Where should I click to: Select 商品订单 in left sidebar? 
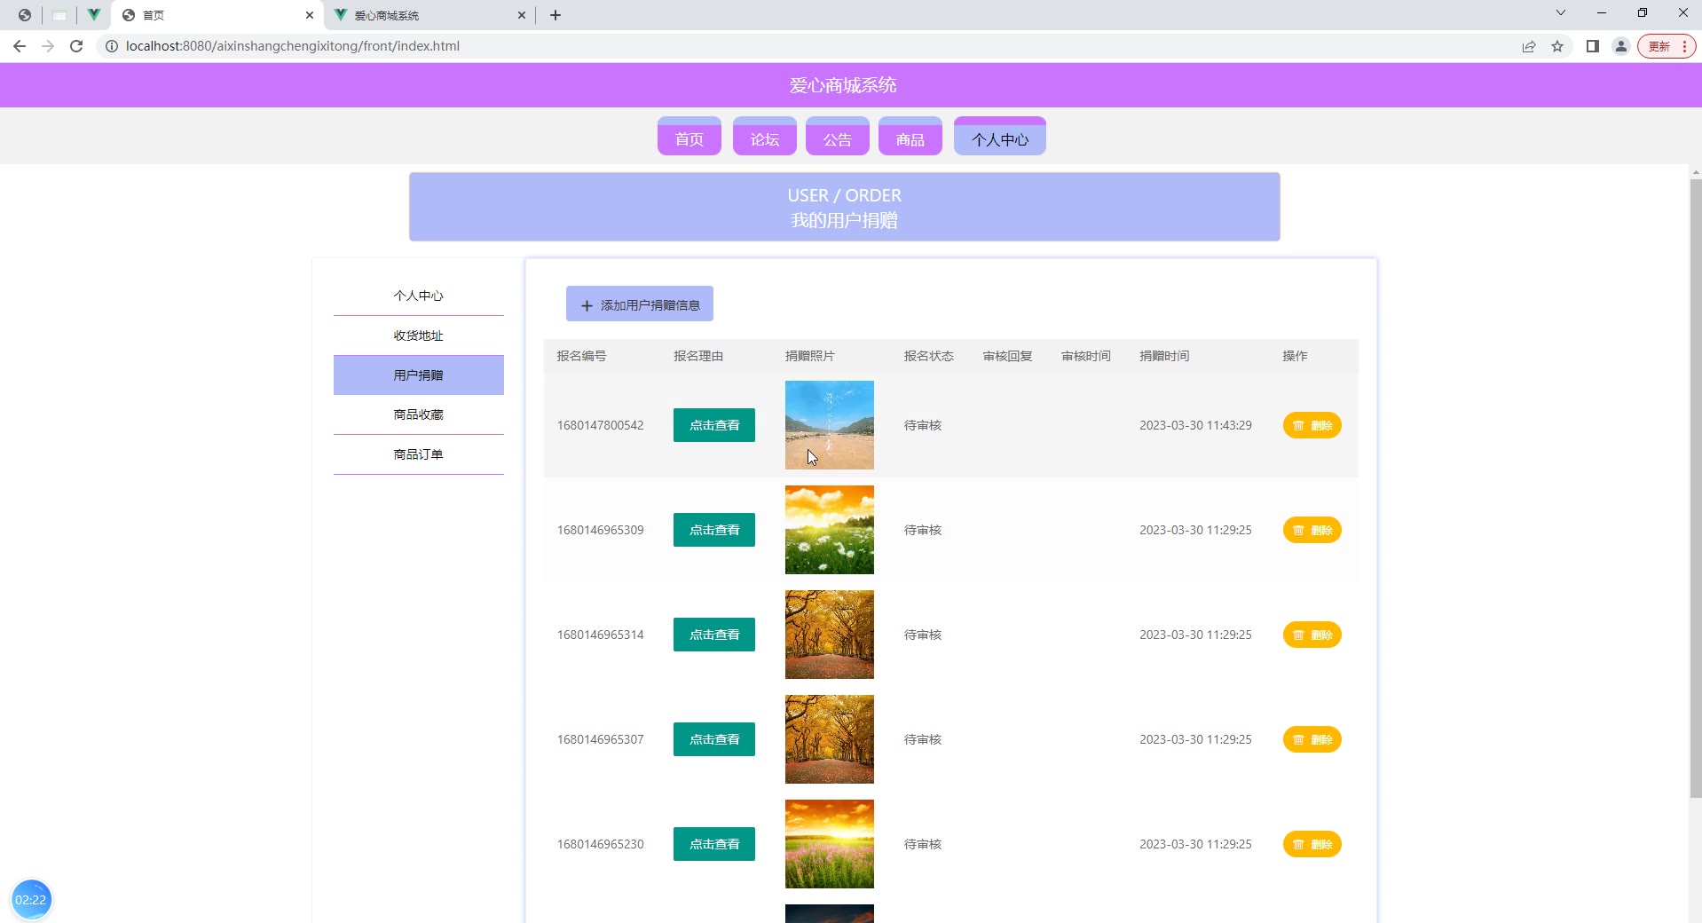419,454
